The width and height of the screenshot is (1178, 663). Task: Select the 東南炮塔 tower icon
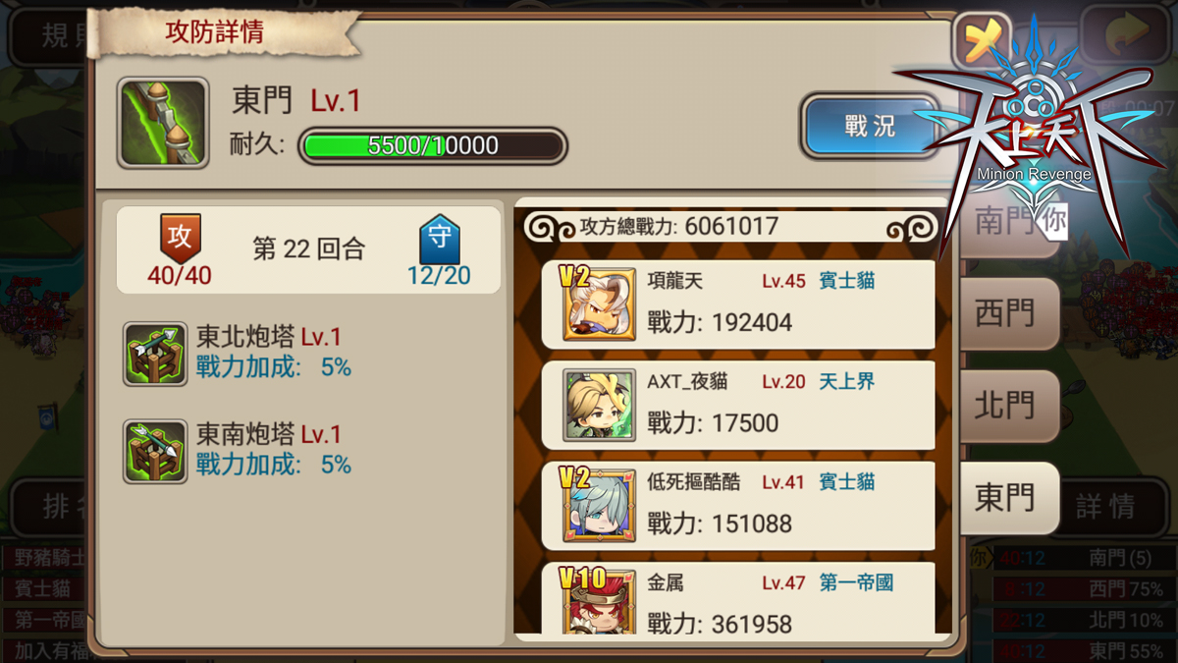(x=155, y=452)
